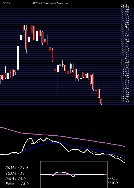
Task: Click the 12MA : 17 label
Action: (15, 173)
